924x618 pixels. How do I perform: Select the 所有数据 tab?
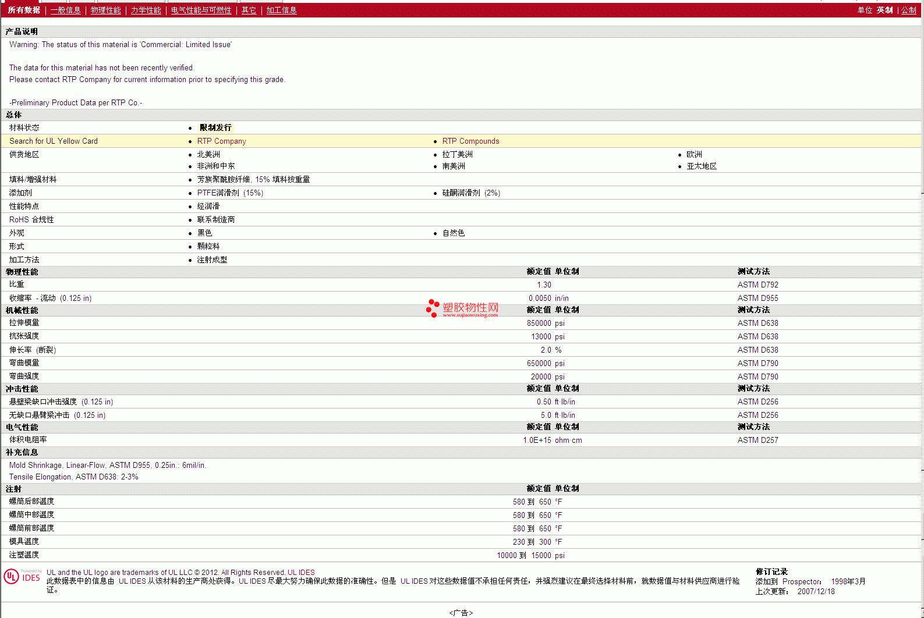[24, 10]
